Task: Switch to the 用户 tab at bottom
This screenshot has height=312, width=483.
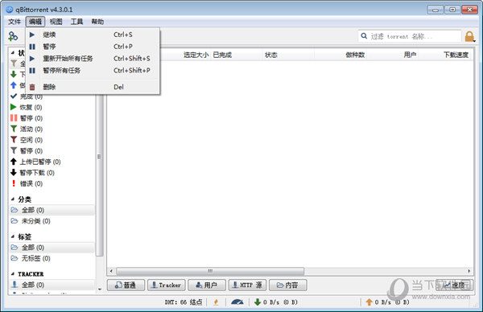Action: click(x=207, y=285)
